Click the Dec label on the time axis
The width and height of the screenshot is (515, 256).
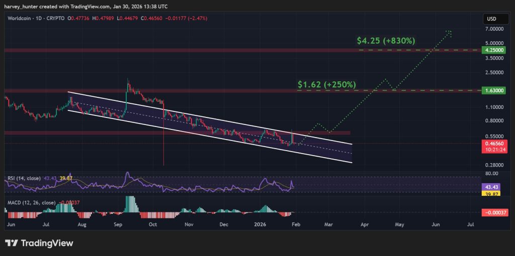(x=224, y=225)
